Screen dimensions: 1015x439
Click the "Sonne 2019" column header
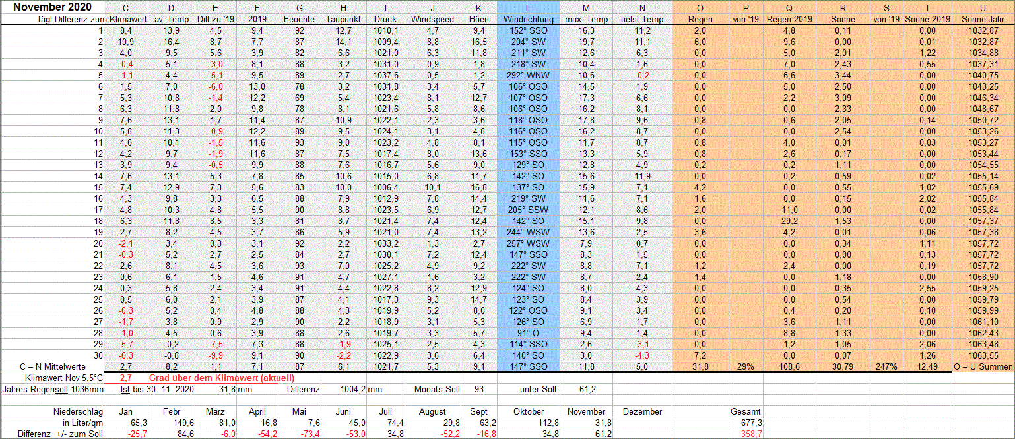[x=927, y=19]
